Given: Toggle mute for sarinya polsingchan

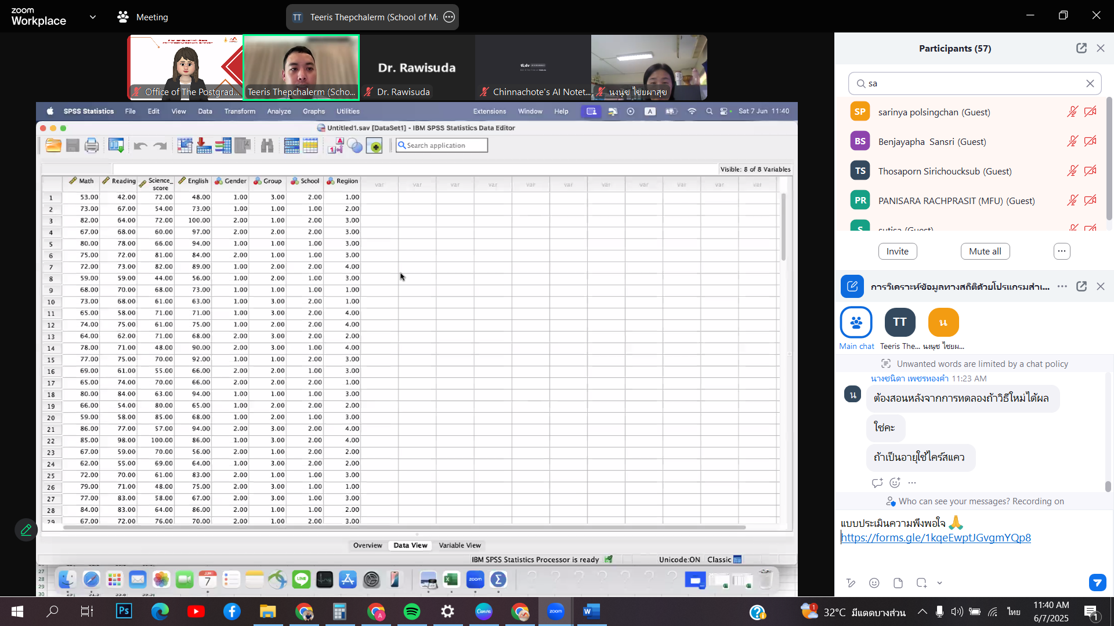Looking at the screenshot, I should click(1072, 112).
